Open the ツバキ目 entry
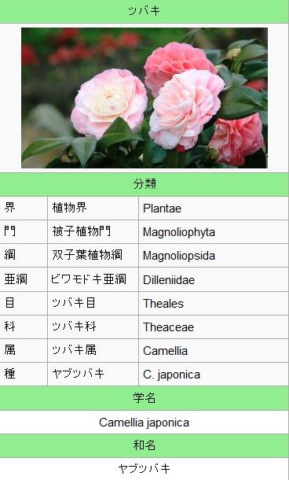The width and height of the screenshot is (289, 480). click(73, 303)
